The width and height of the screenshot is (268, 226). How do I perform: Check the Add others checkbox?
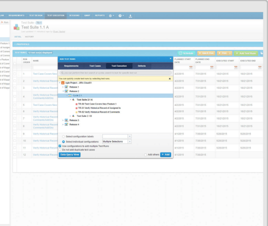(x=146, y=155)
